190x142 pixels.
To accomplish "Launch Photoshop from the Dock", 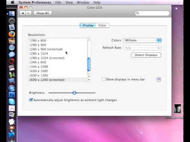I will click(12, 95).
